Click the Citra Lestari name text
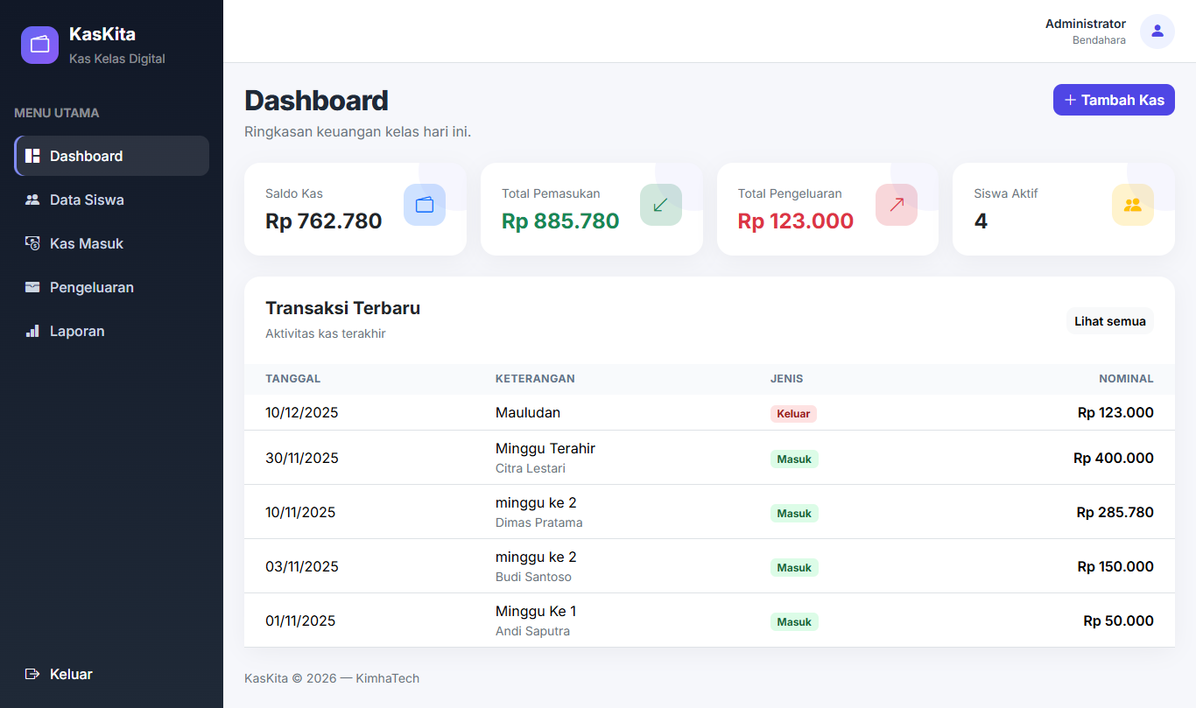Viewport: 1196px width, 708px height. pos(531,468)
